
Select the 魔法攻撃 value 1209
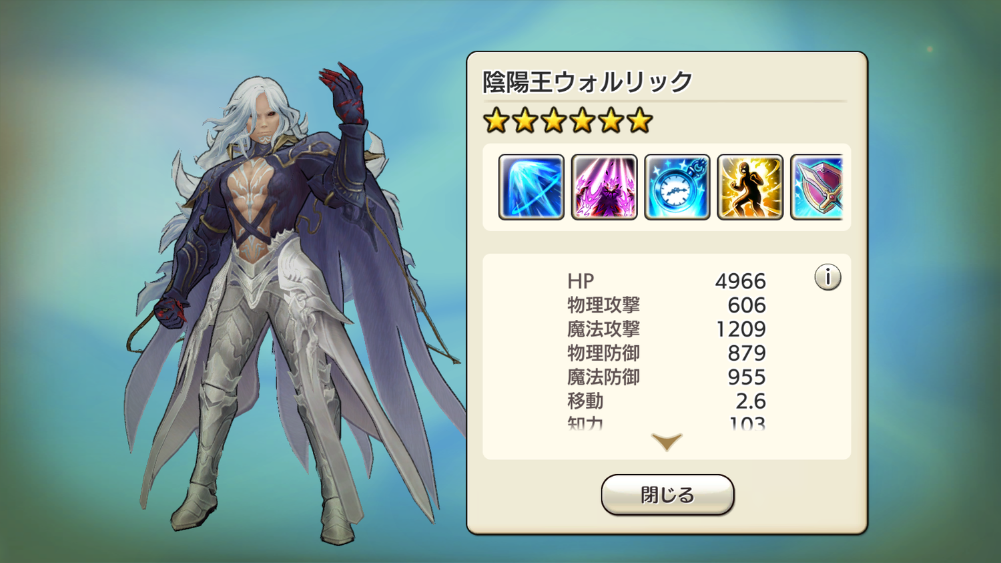pos(741,329)
